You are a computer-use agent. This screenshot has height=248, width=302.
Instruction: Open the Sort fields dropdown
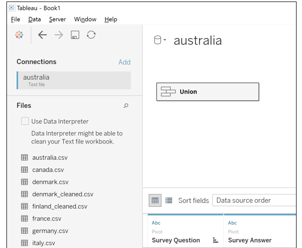pos(253,200)
